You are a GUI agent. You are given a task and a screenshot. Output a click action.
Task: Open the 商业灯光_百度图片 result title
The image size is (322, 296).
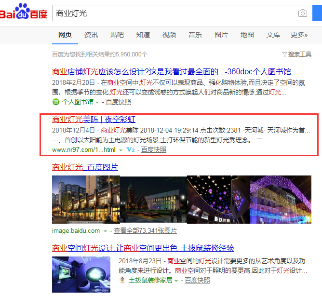coord(85,167)
